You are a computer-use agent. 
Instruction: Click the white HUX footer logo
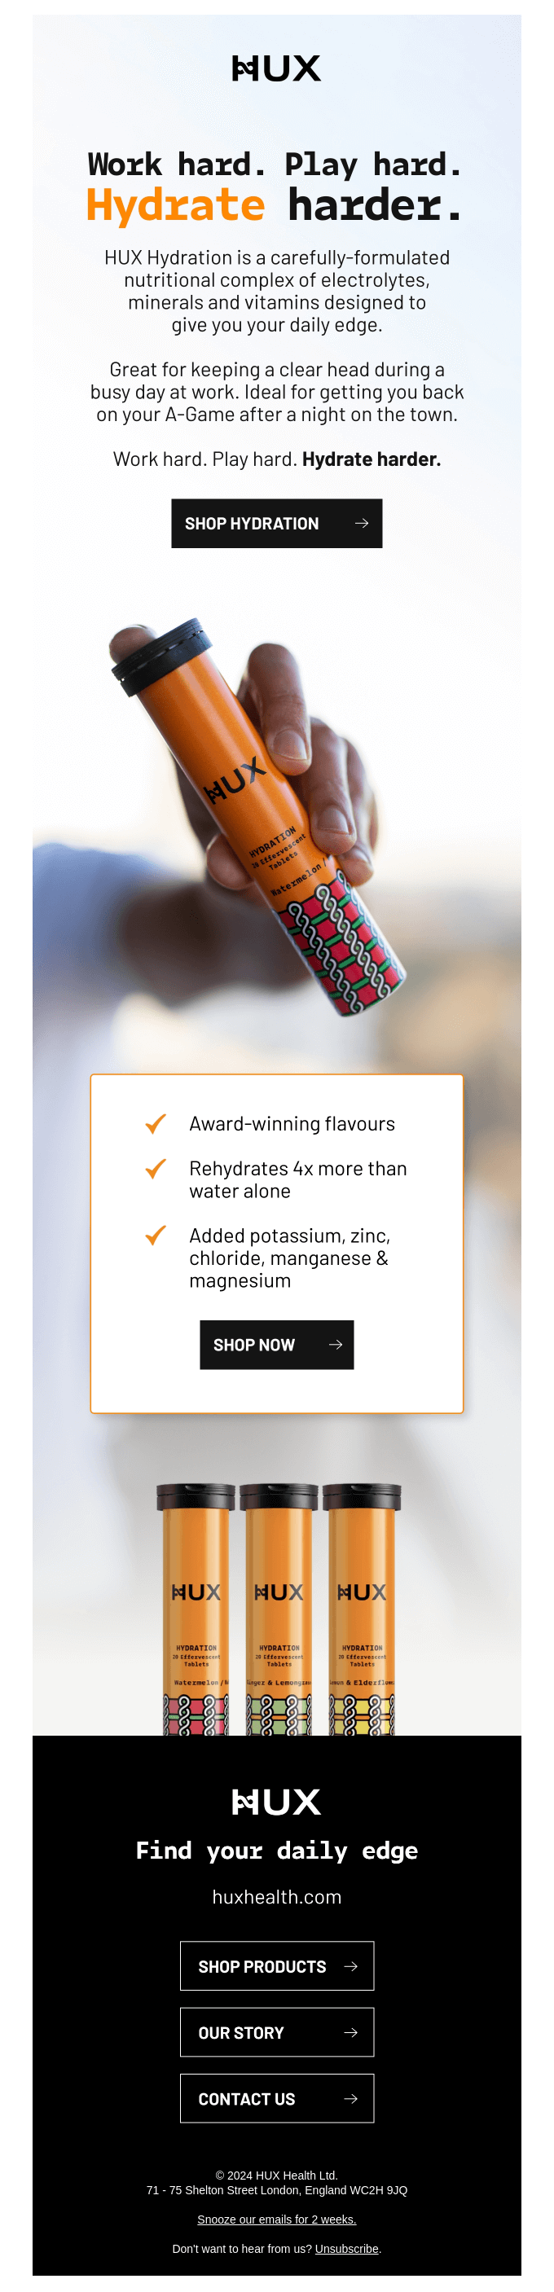coord(276,1802)
